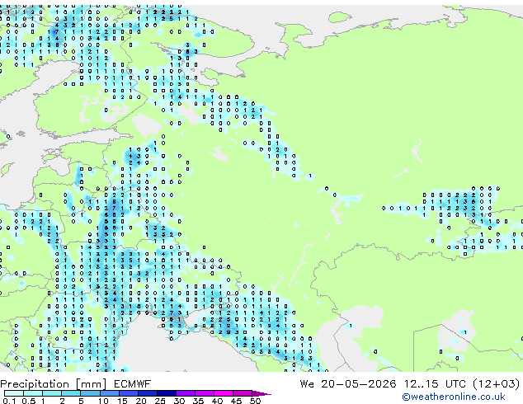The width and height of the screenshot is (523, 404).
Task: Click legend scale value '50'
Action: pos(255,401)
